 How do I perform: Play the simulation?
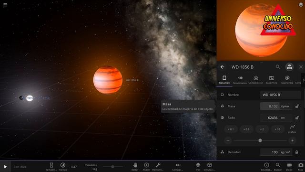5,167
